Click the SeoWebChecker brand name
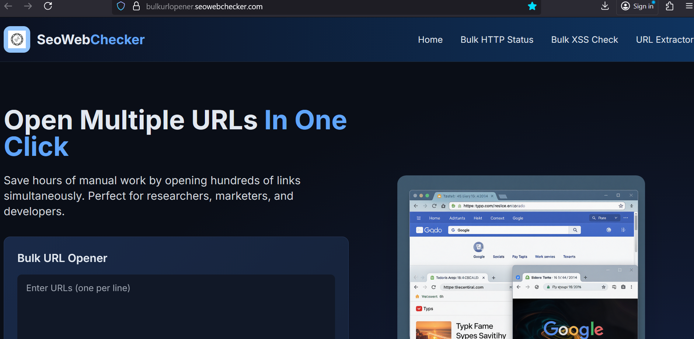 point(91,40)
